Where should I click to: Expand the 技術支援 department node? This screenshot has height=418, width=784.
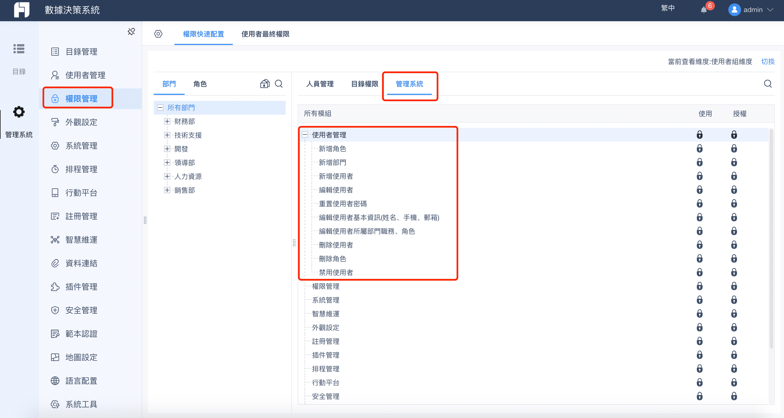pos(167,135)
